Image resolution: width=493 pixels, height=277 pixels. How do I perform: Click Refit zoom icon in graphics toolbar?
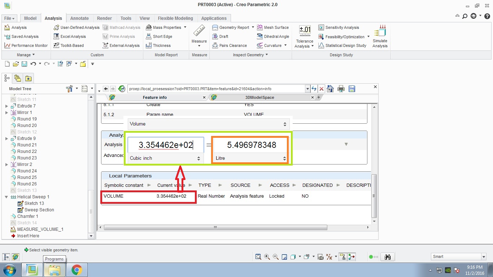258,257
